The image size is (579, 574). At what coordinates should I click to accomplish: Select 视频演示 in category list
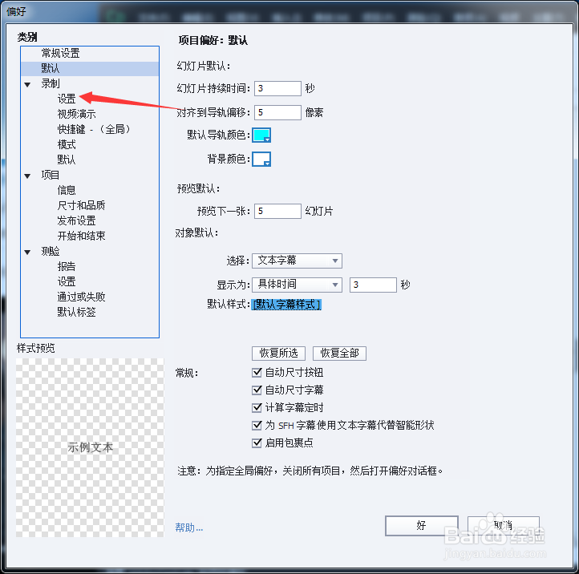coord(76,114)
